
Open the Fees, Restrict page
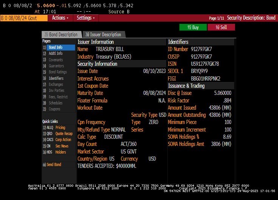[59, 97]
